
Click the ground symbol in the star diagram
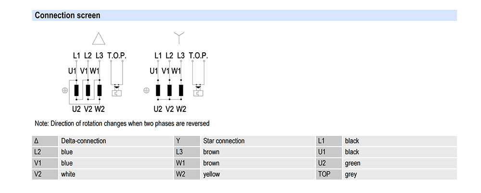click(x=147, y=90)
